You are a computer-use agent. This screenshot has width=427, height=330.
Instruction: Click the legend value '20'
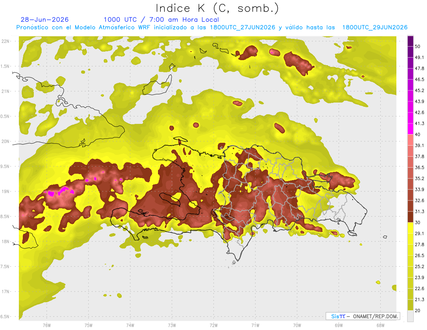click(x=418, y=311)
